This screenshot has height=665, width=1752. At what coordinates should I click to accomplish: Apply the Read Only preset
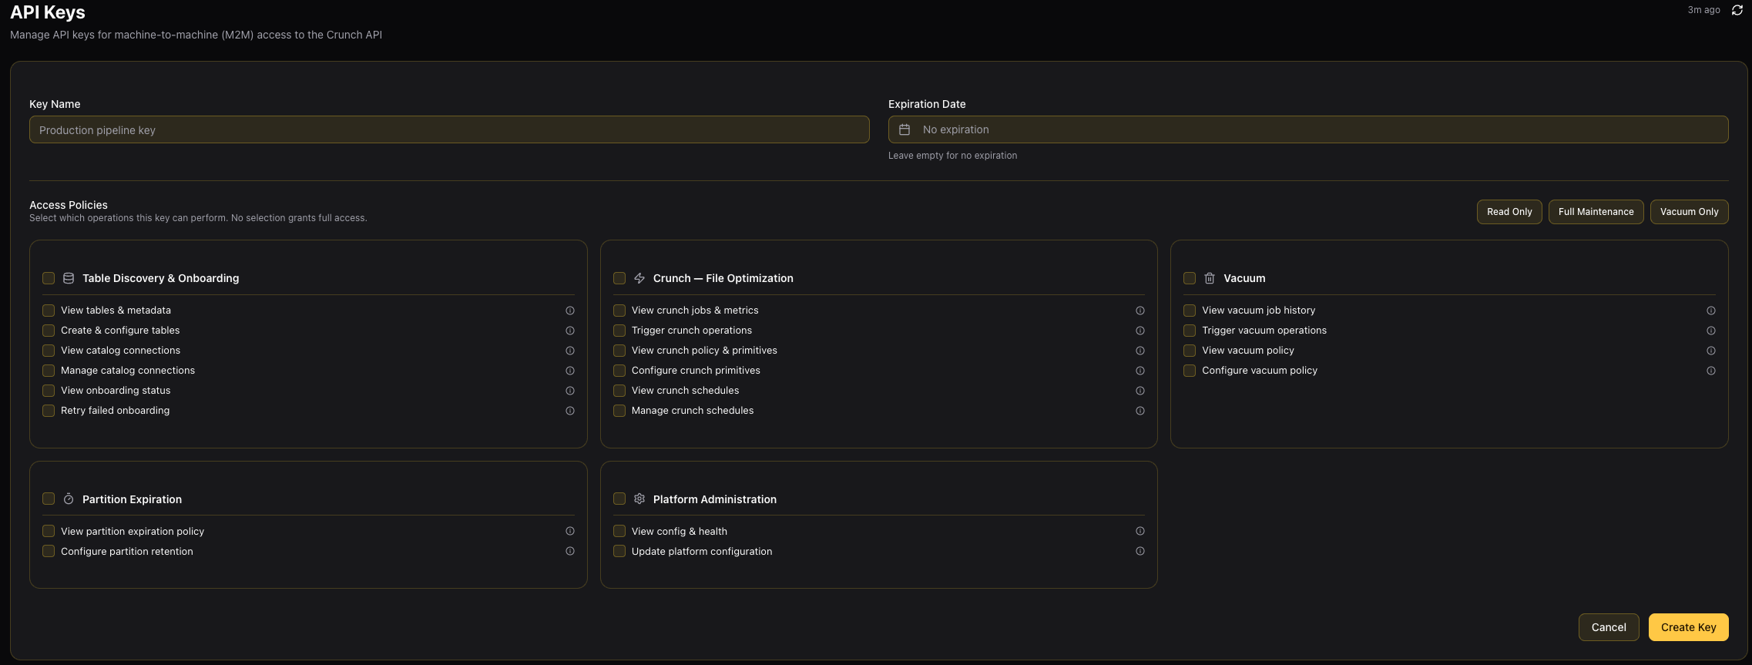click(1509, 212)
